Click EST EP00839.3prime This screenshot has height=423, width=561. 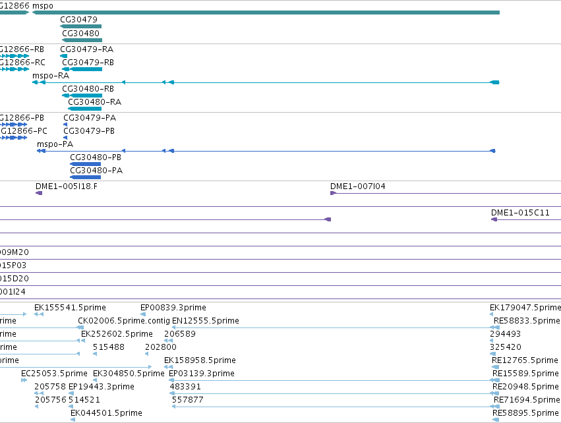coord(173,308)
